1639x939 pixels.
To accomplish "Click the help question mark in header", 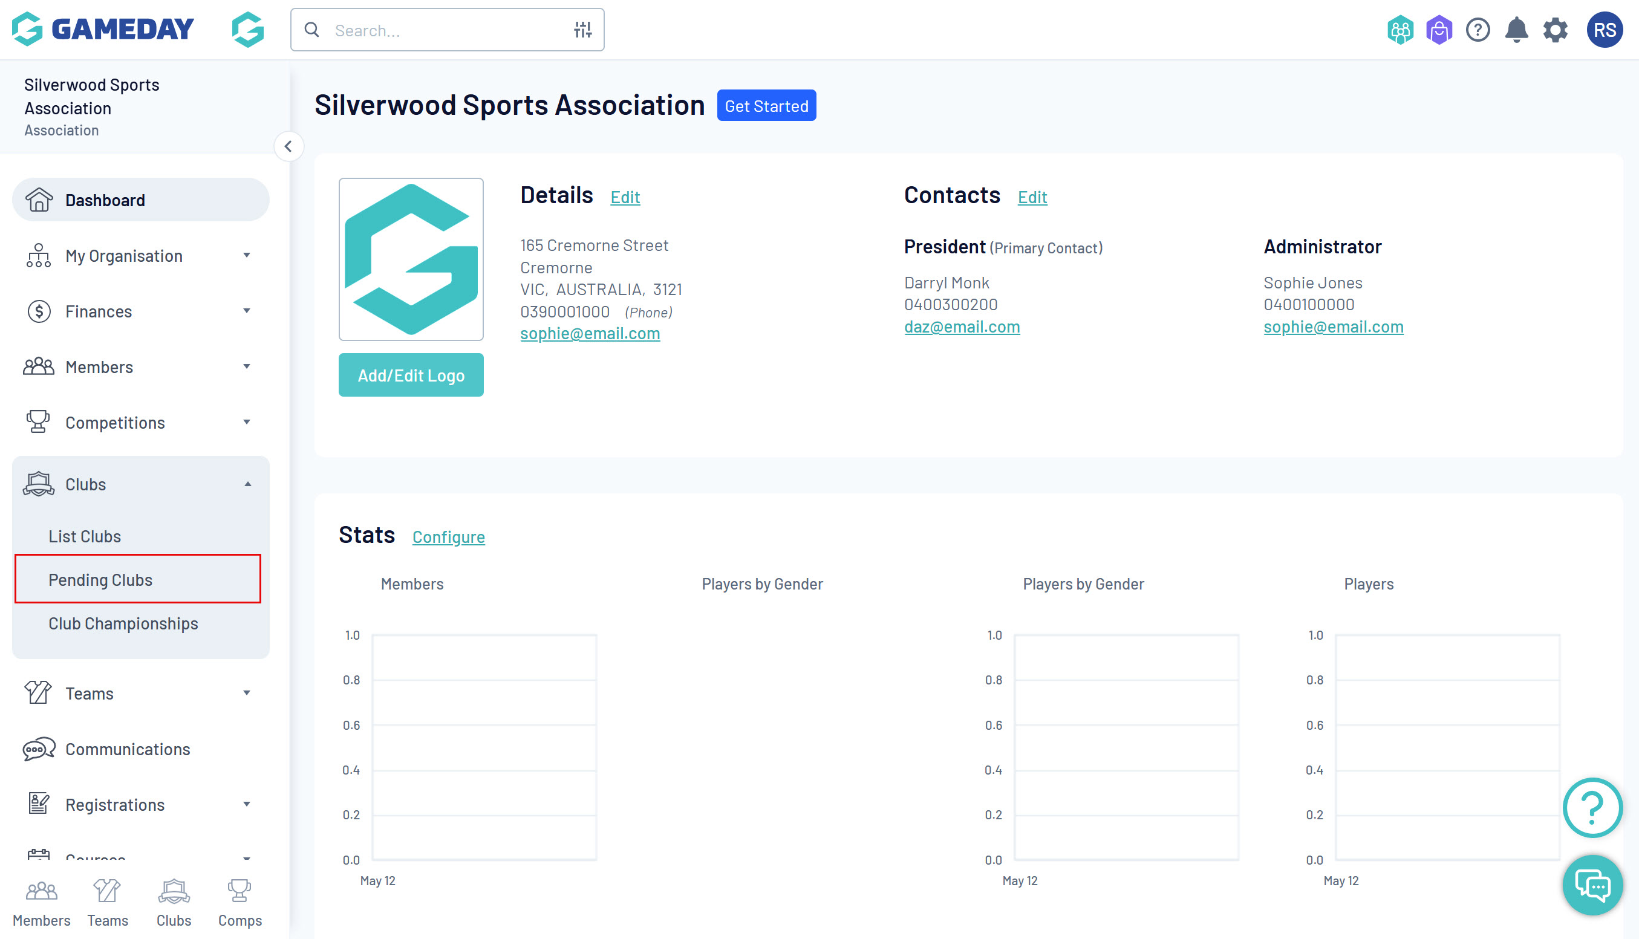I will pyautogui.click(x=1477, y=30).
